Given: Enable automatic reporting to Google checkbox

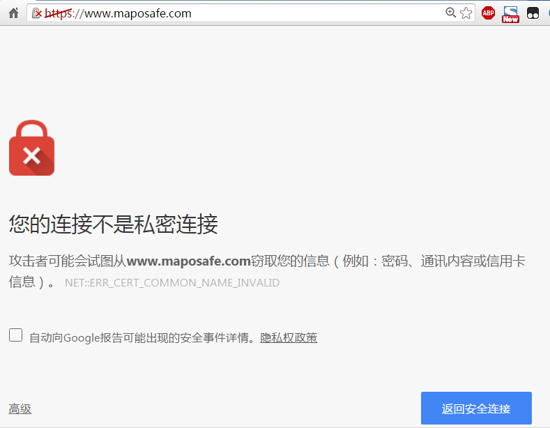Looking at the screenshot, I should pyautogui.click(x=16, y=335).
